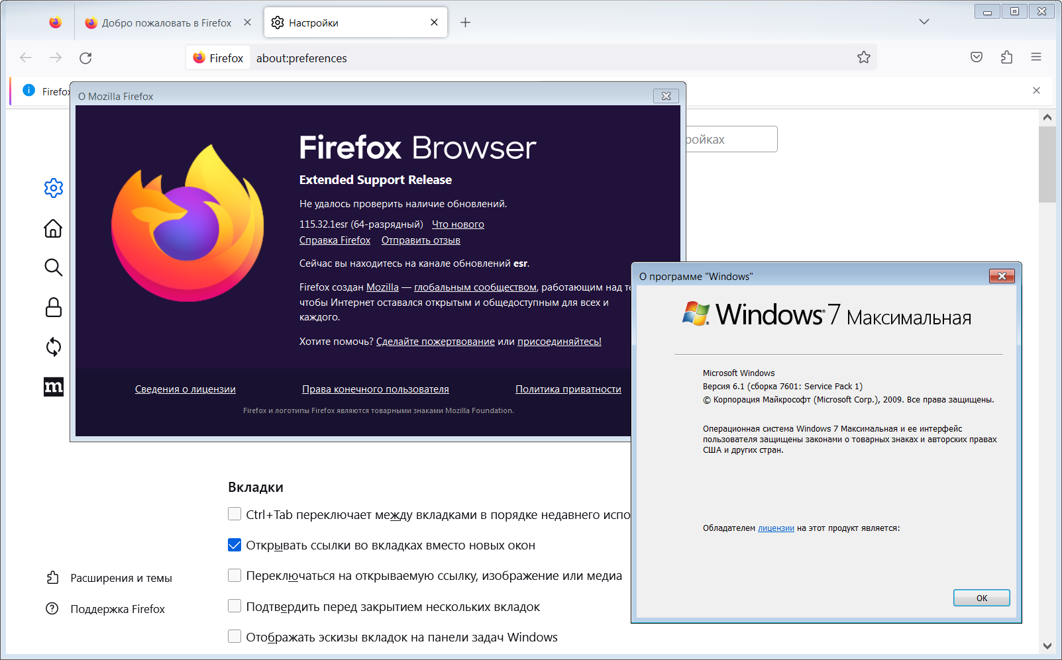Click the Отправить отзыв link
This screenshot has width=1062, height=660.
[421, 240]
